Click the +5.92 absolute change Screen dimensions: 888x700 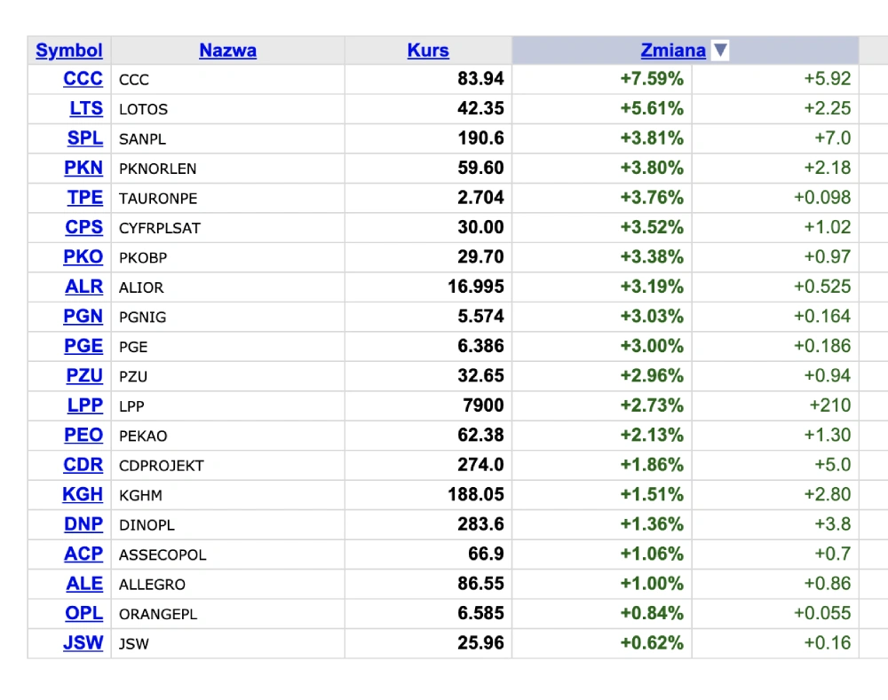pyautogui.click(x=828, y=79)
